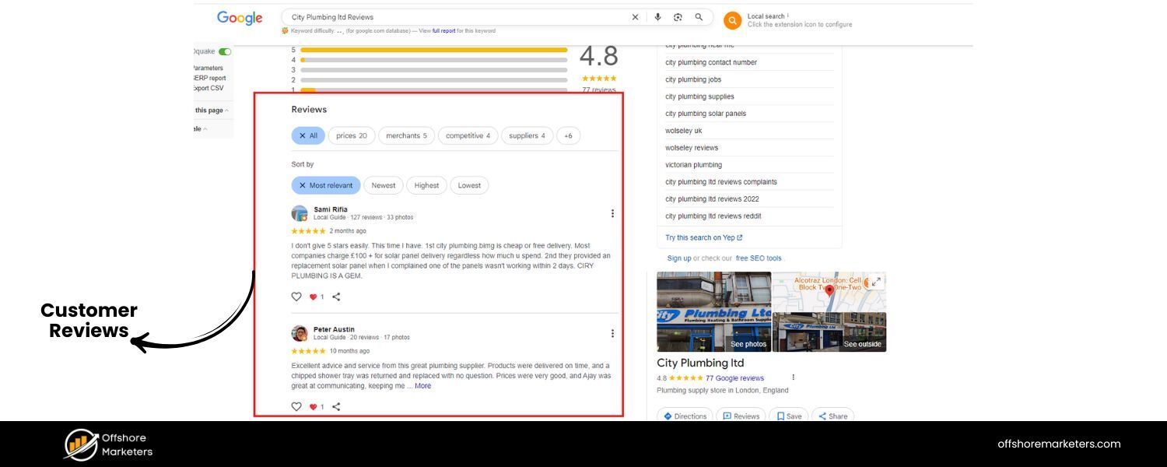Share Peter Austin's review via the share icon
Screen dimensions: 1167x467
click(x=335, y=406)
